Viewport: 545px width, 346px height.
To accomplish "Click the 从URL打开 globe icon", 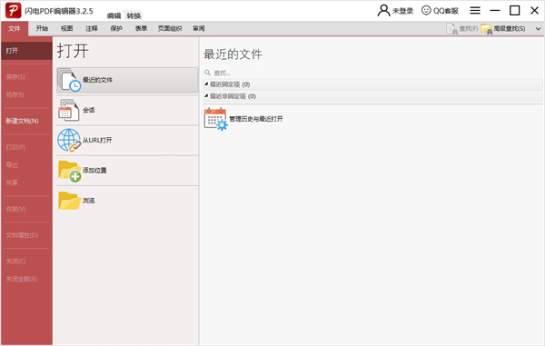I will 69,141.
